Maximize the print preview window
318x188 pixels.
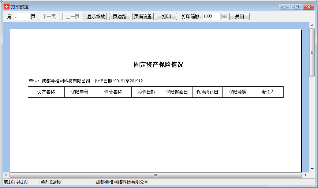coord(297,7)
